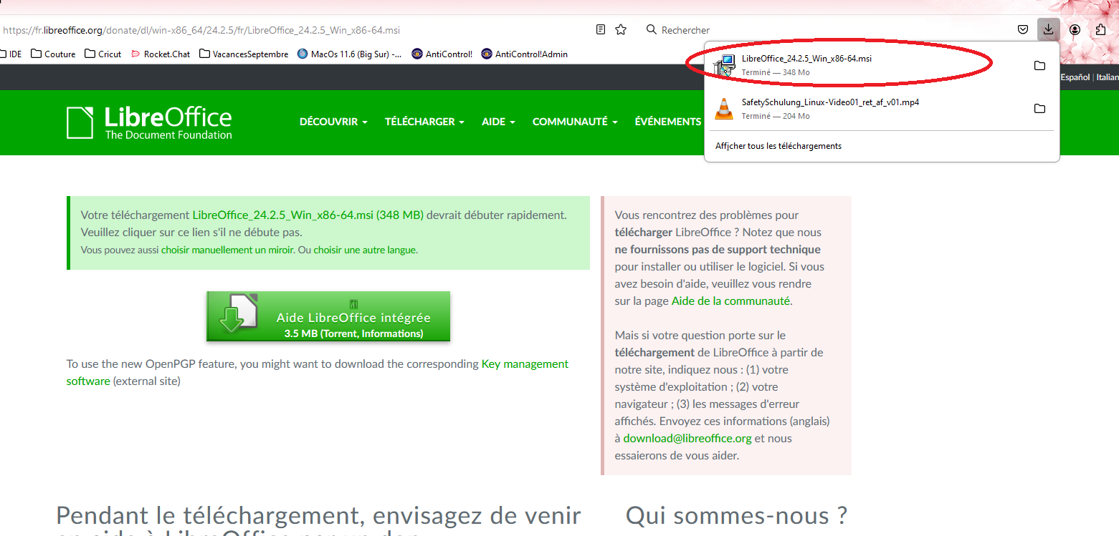This screenshot has width=1119, height=536.
Task: Open the VacancesSeptembre bookmarks folder
Action: [x=244, y=54]
